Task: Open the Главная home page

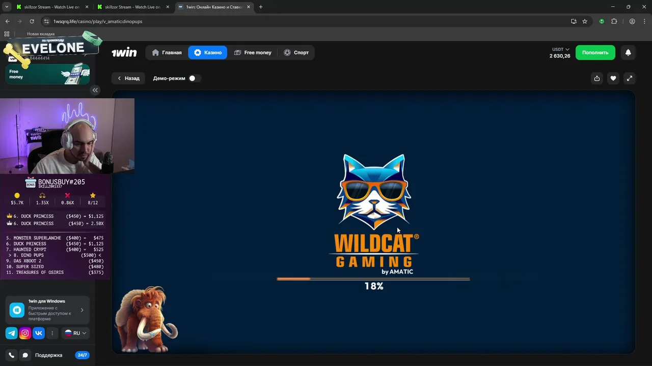Action: (167, 52)
